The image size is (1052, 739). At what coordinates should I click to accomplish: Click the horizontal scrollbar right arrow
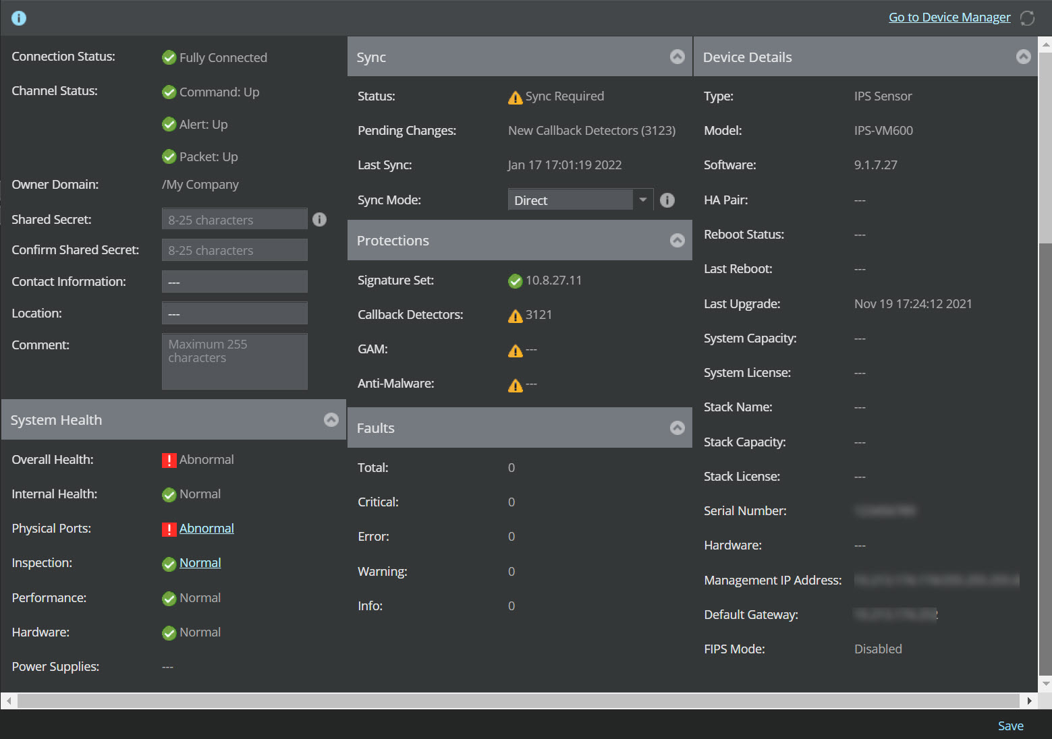1029,701
